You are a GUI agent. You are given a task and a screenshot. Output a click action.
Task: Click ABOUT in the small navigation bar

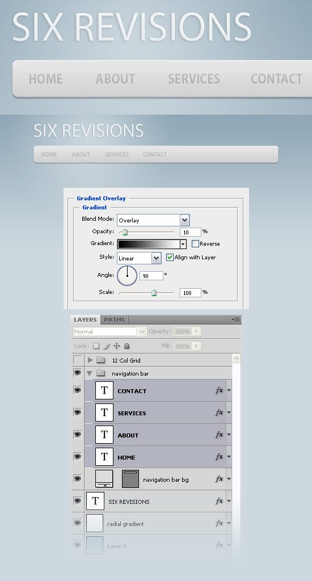coord(81,154)
